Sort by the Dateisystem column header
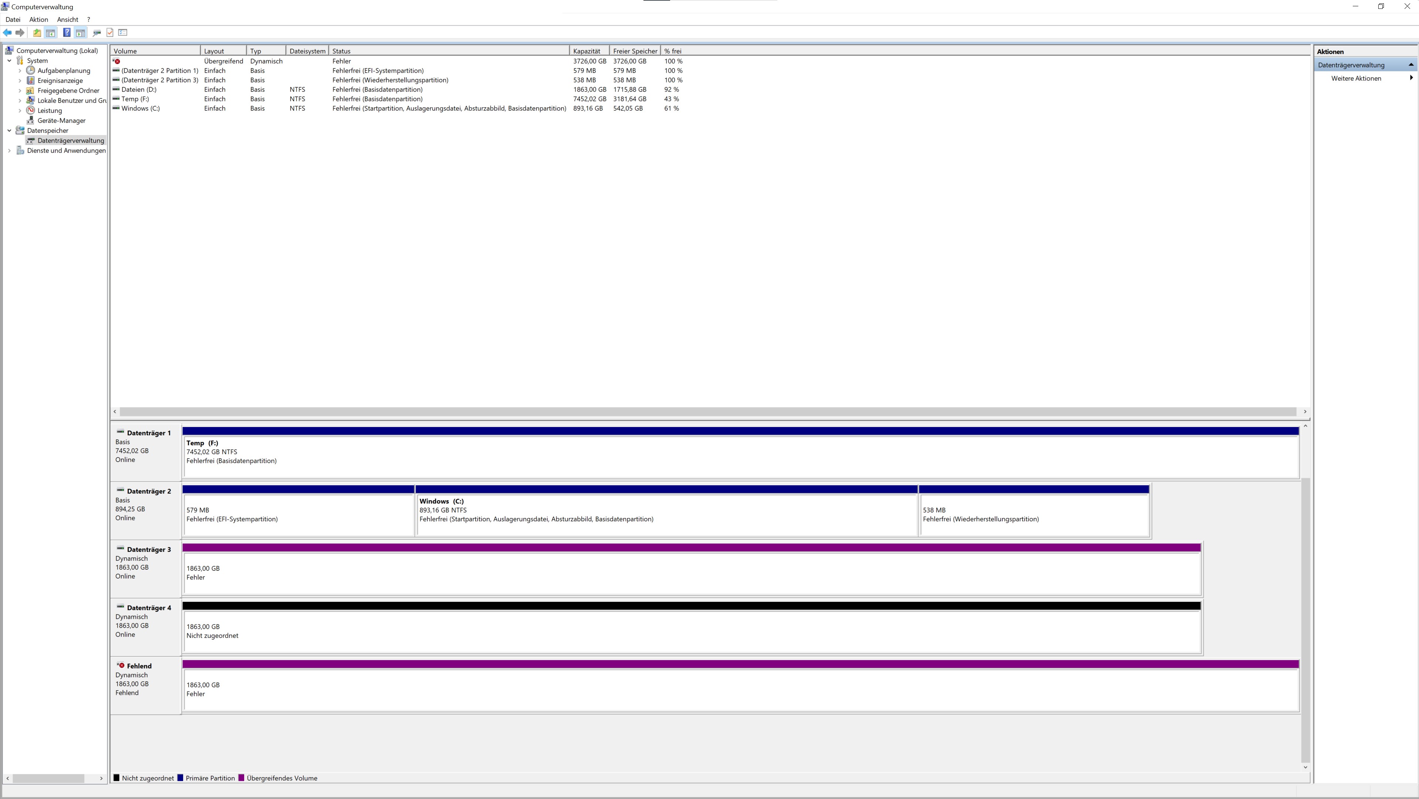This screenshot has height=799, width=1419. point(307,51)
